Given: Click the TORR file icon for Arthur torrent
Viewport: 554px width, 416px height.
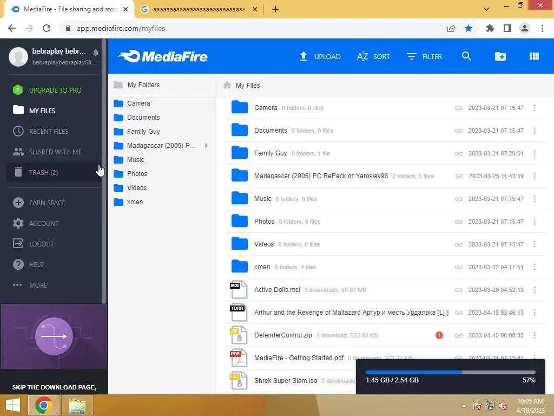Looking at the screenshot, I should [239, 313].
